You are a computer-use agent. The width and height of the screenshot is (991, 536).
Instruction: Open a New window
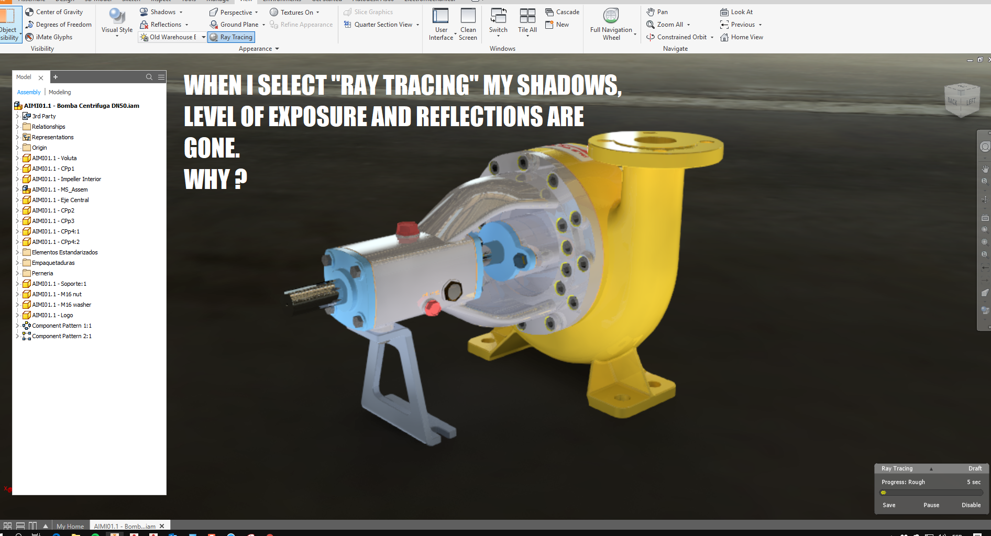[557, 25]
